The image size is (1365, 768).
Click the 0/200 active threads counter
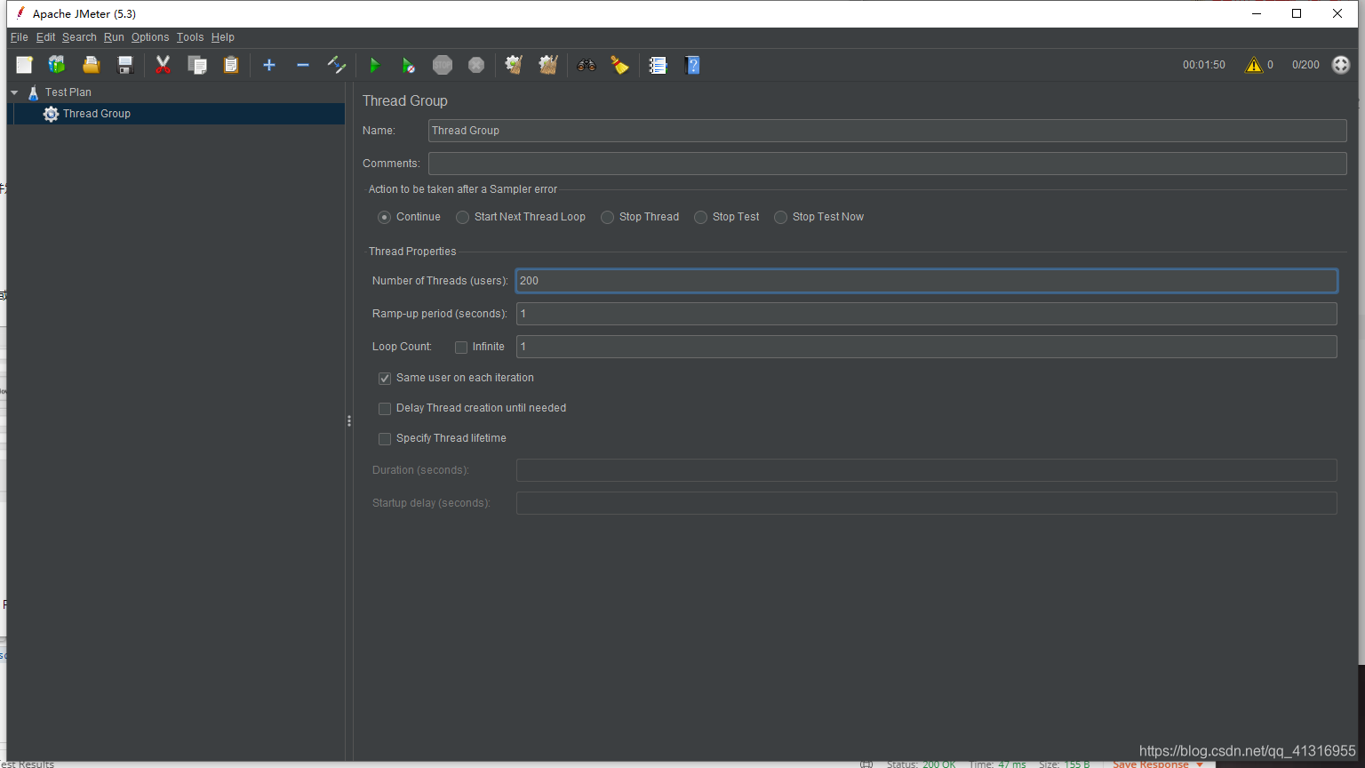pos(1305,65)
